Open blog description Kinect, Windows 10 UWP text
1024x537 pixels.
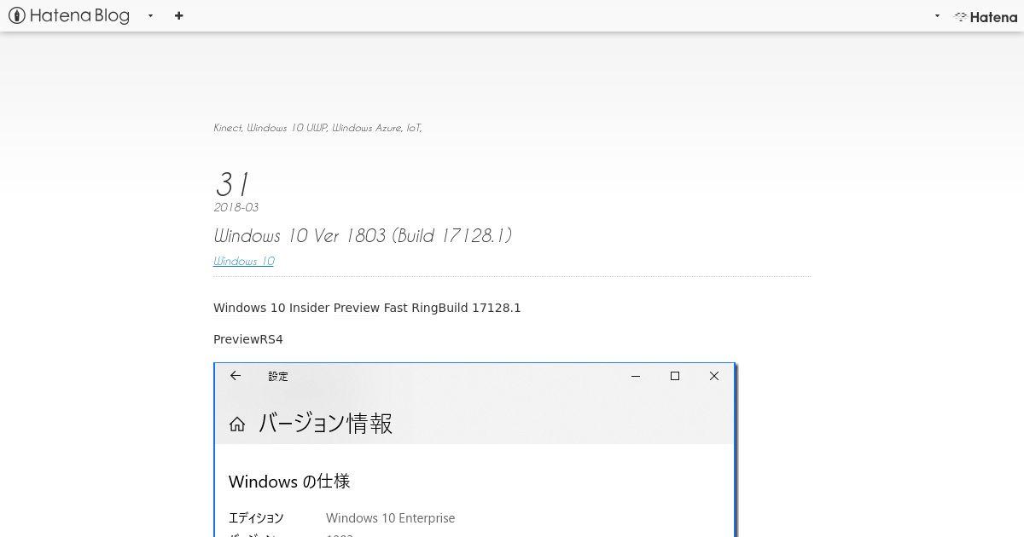[317, 128]
